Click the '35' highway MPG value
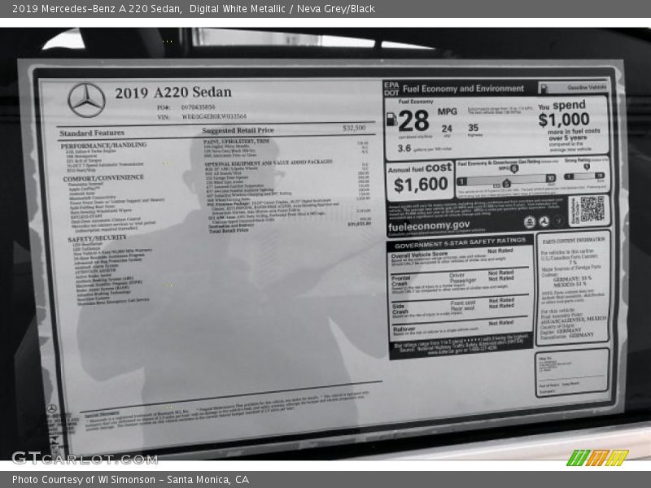The width and height of the screenshot is (651, 488). point(474,128)
